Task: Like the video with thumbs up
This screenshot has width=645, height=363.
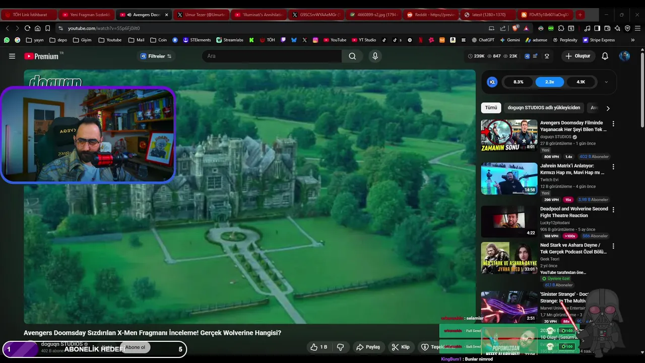Action: (x=319, y=347)
